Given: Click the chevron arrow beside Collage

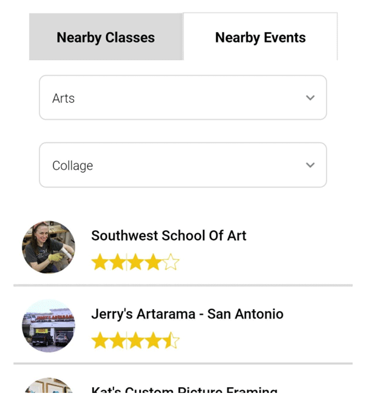Looking at the screenshot, I should (x=310, y=165).
